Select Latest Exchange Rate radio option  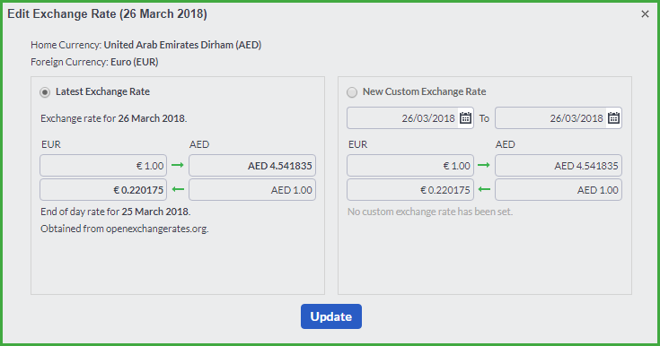tap(45, 92)
